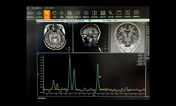Viewport: 176px width, 106px height.
Task: Open the Viewing dropdown
Action: coord(109,20)
